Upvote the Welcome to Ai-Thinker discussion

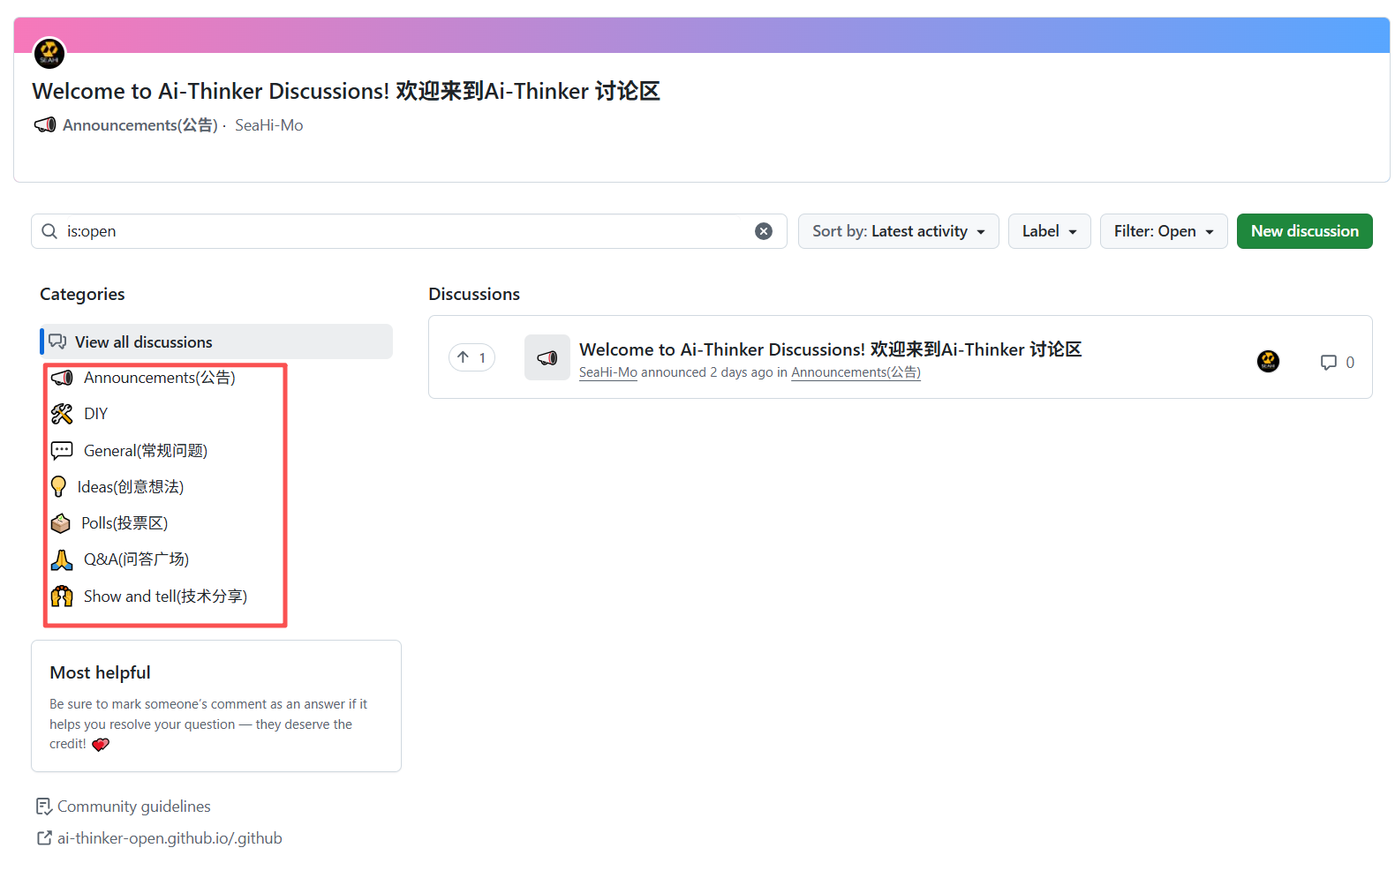(x=471, y=357)
